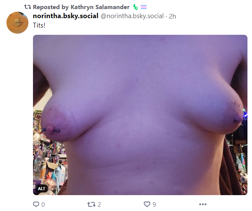Screen dimensions: 252x211
Task: Click the ALT badge on the image
Action: [41, 189]
